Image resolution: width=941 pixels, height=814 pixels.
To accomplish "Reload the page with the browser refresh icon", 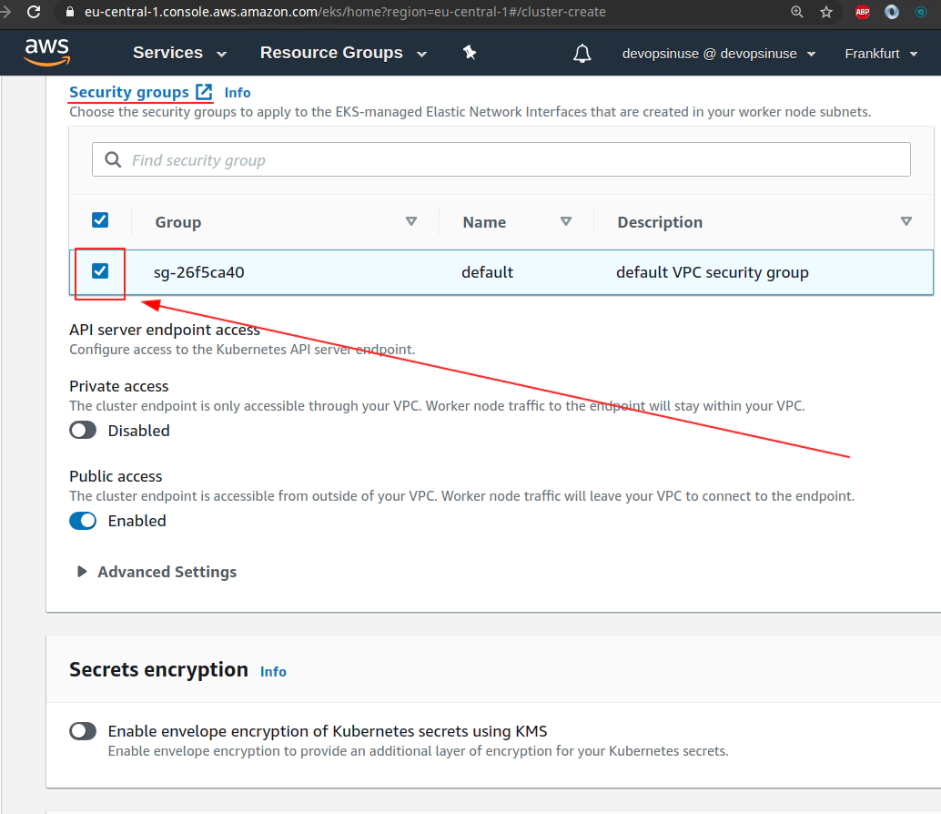I will tap(34, 12).
